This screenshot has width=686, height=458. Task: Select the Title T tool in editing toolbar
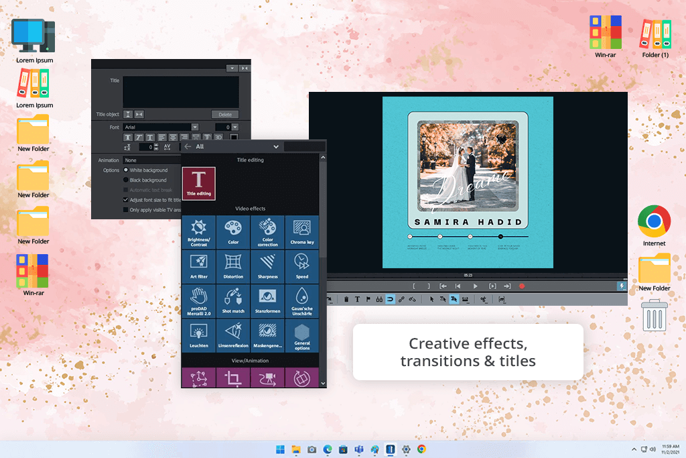click(x=358, y=300)
